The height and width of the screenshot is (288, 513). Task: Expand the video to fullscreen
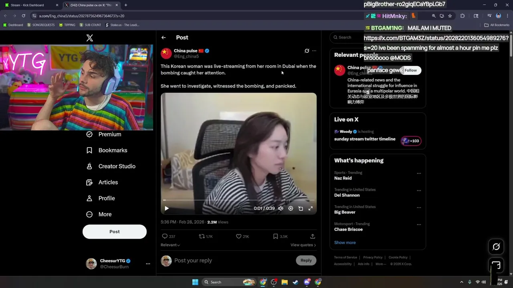coord(311,208)
